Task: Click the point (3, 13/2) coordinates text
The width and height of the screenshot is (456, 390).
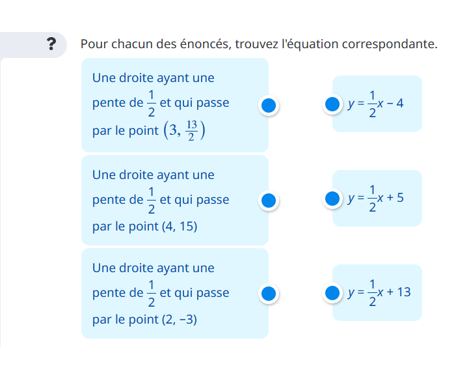Action: [184, 130]
